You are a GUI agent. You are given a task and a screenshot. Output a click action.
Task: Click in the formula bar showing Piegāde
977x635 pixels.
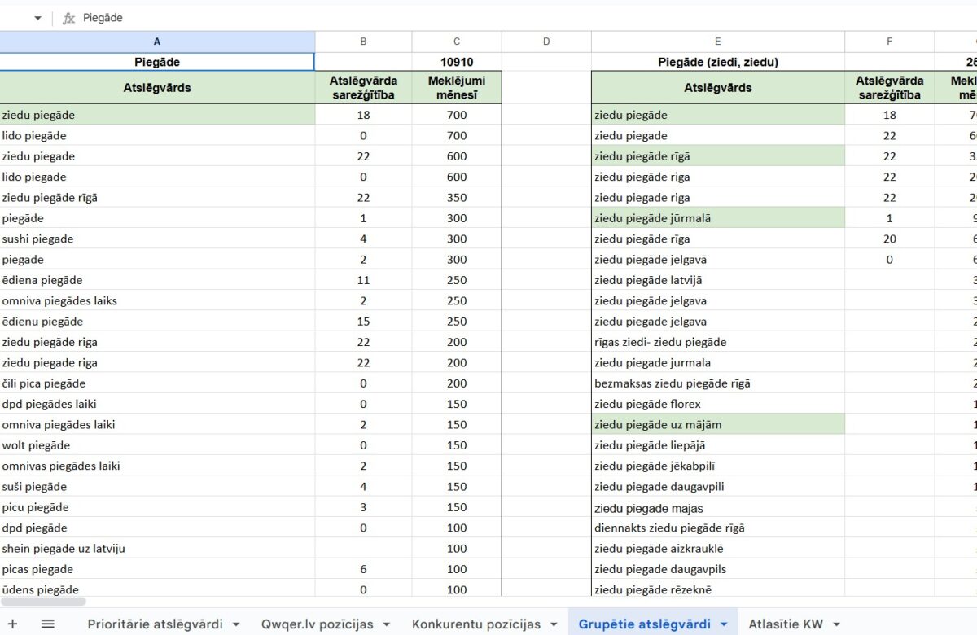coord(488,18)
